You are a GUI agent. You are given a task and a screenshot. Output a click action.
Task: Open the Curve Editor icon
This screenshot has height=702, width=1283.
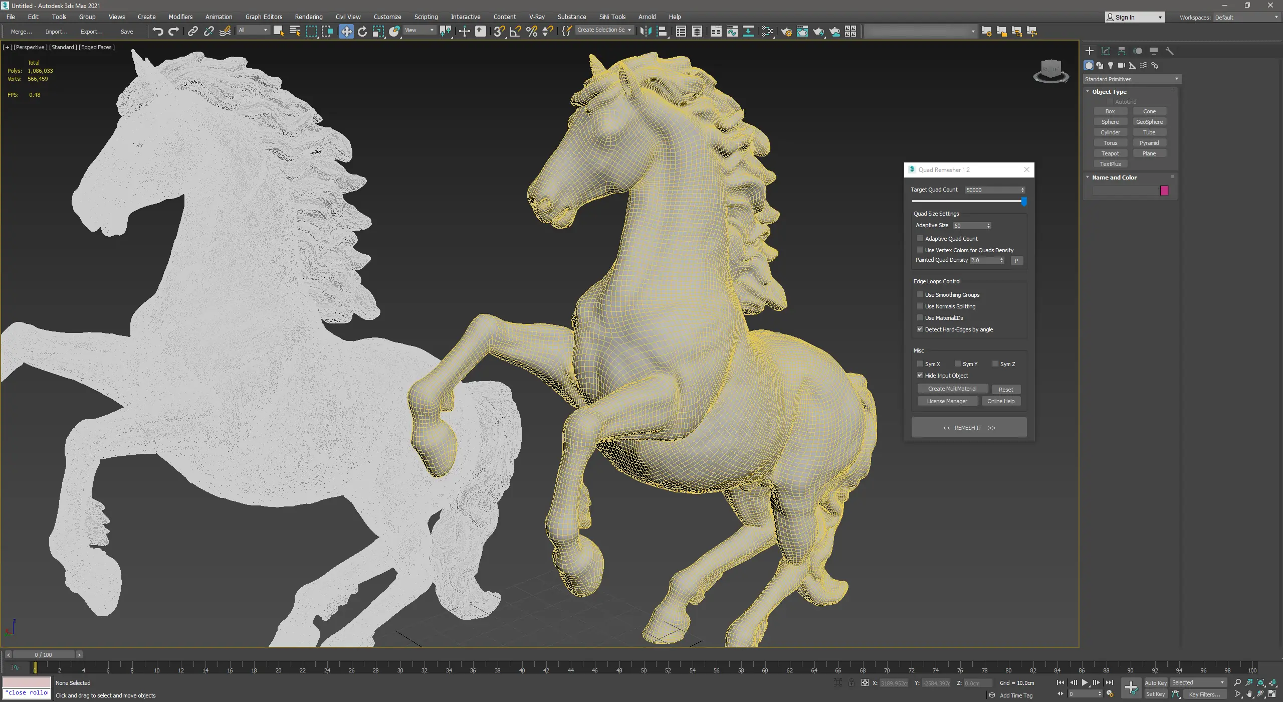(732, 31)
